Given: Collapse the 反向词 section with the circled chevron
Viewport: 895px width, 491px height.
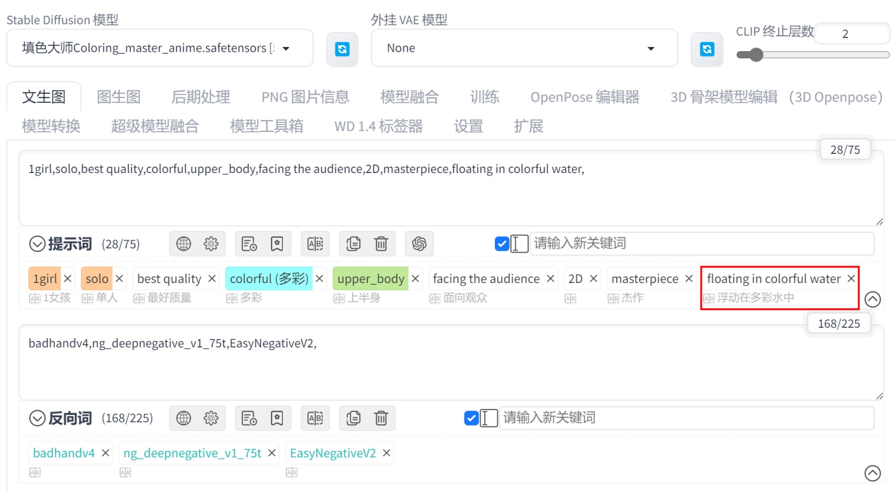Looking at the screenshot, I should [38, 418].
